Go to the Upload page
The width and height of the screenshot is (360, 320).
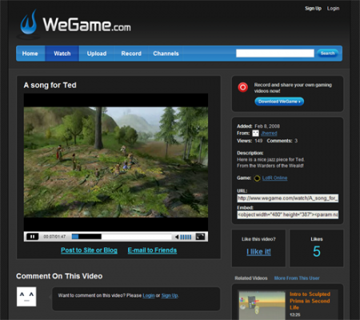tap(97, 54)
